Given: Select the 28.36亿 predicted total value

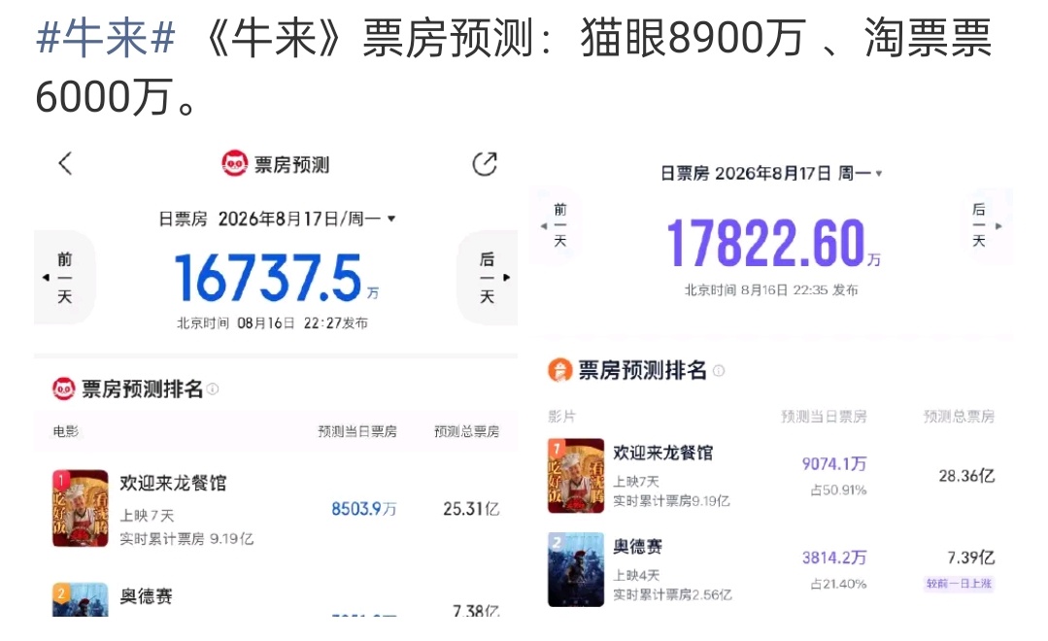Looking at the screenshot, I should 966,476.
